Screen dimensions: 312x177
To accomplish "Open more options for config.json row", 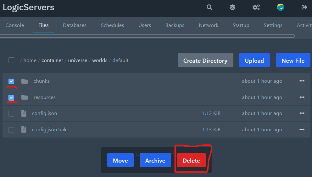I will (x=302, y=113).
